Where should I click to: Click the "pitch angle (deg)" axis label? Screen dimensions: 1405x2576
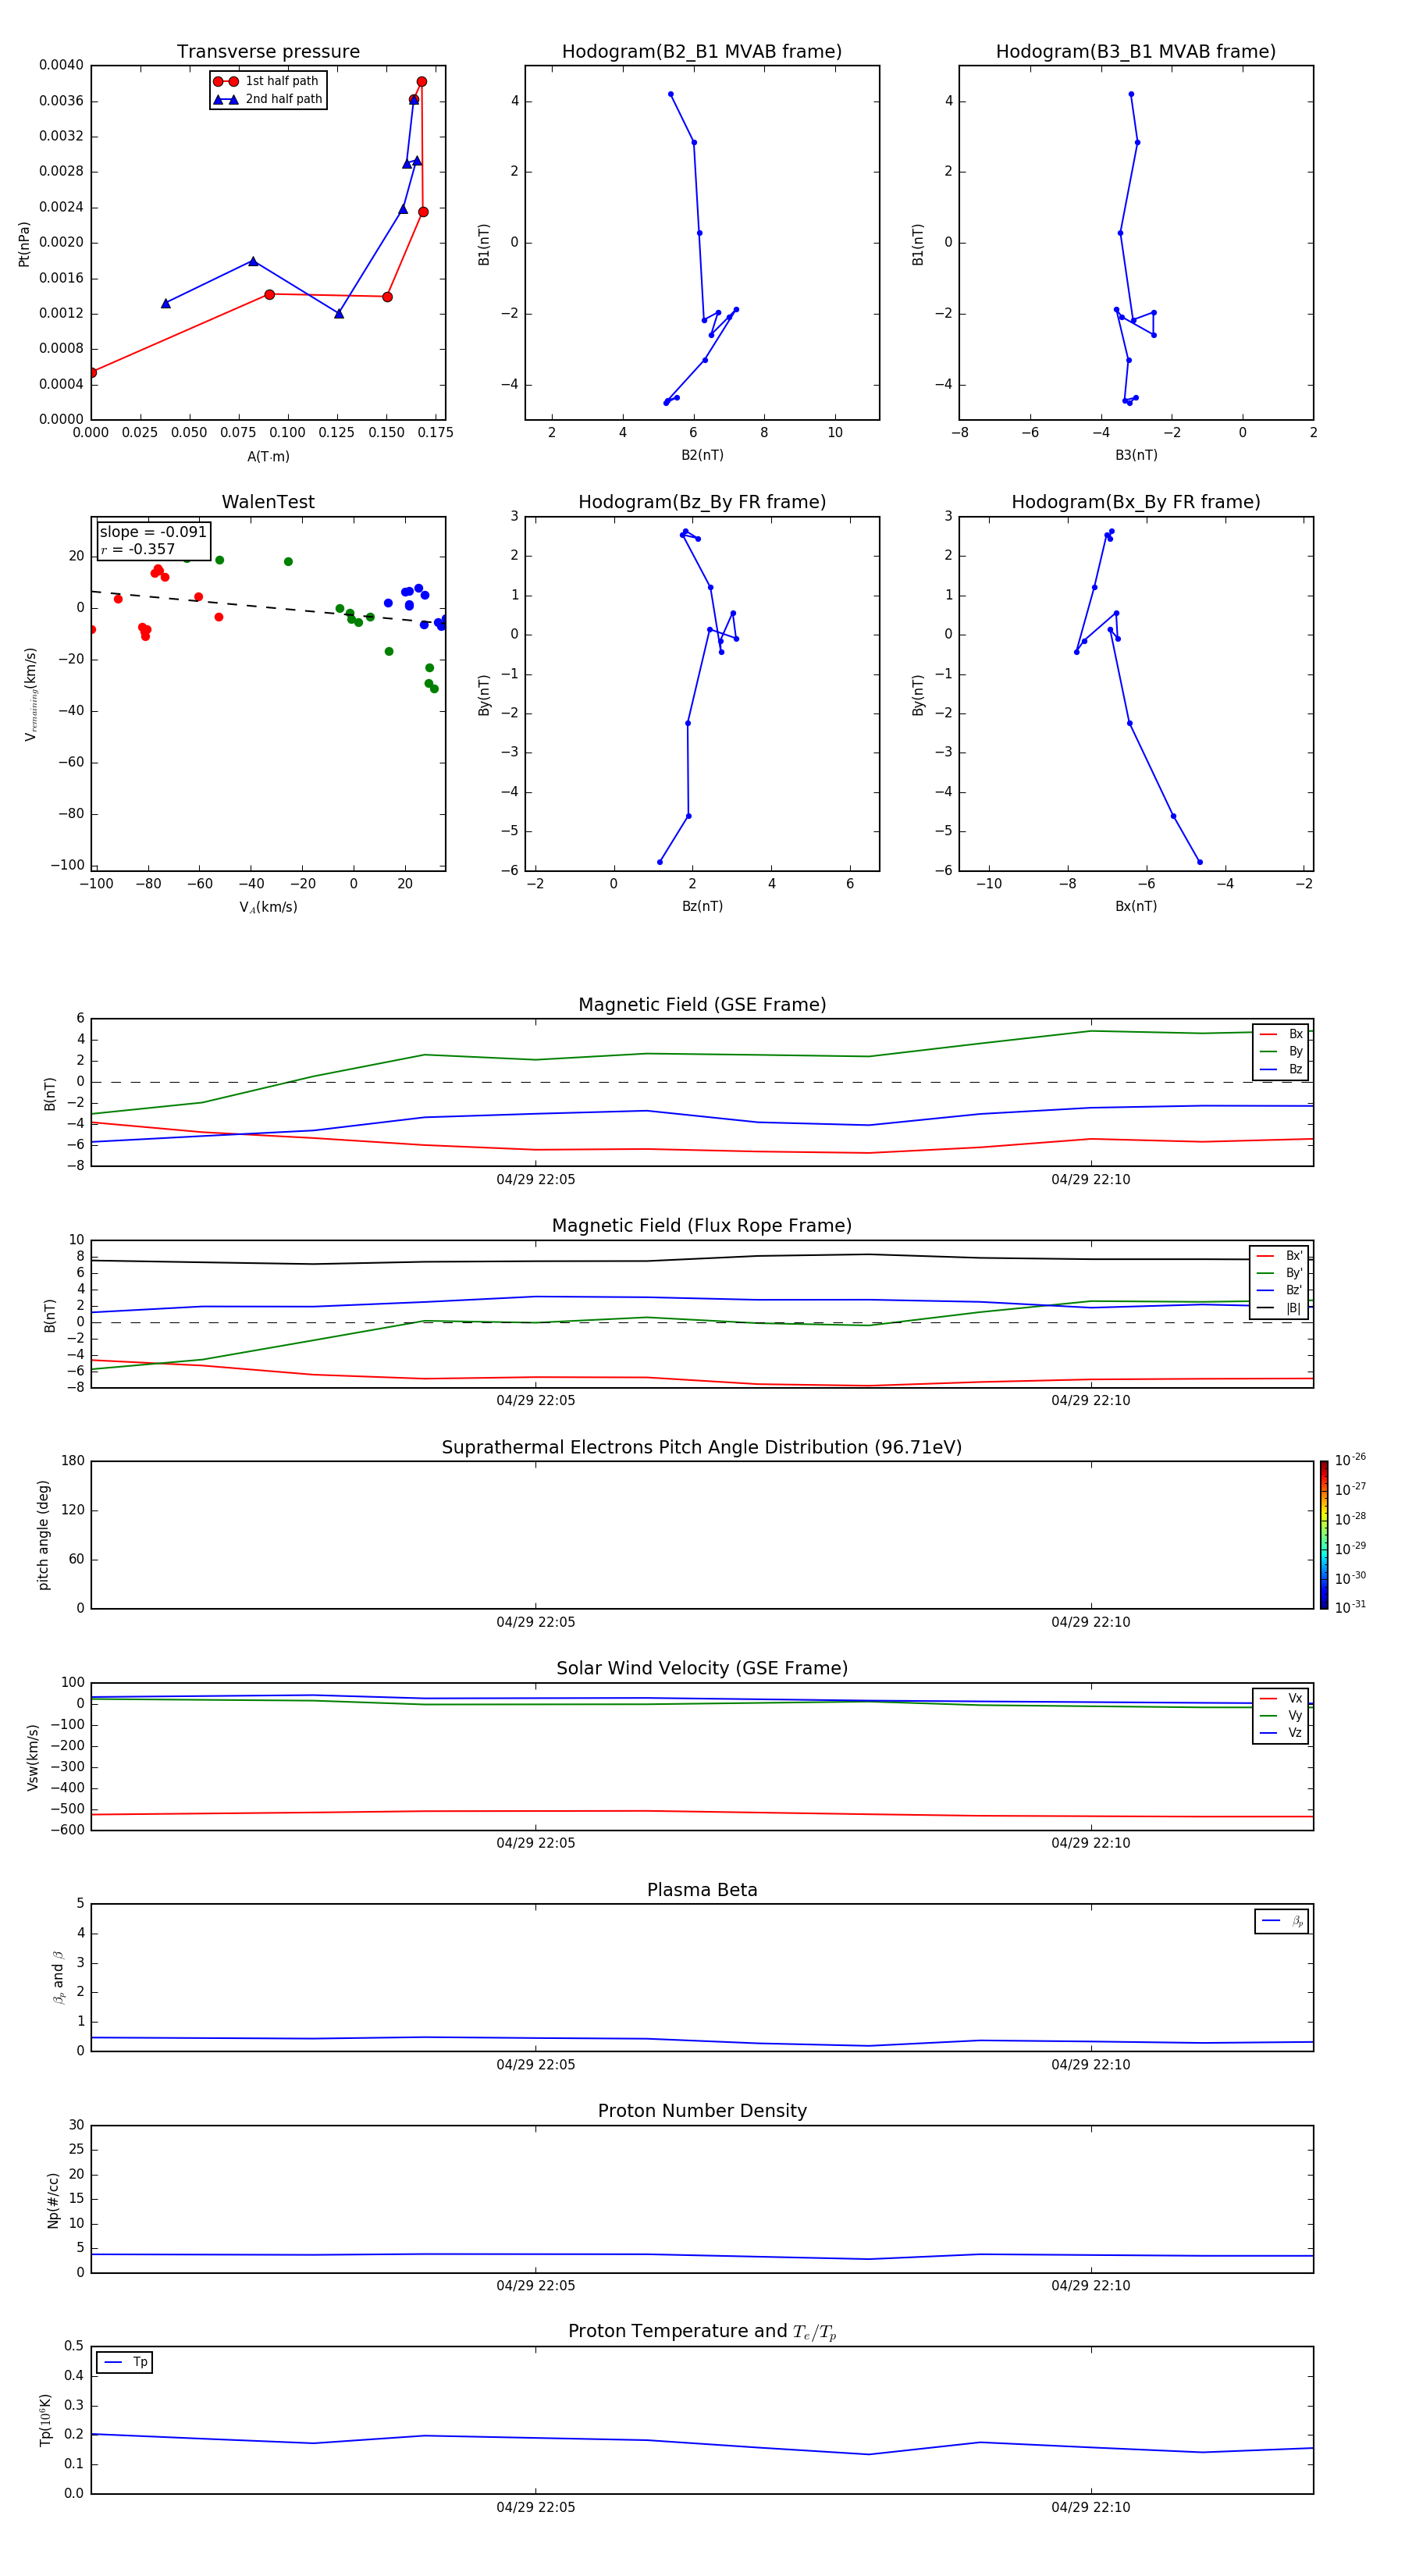click(43, 1535)
